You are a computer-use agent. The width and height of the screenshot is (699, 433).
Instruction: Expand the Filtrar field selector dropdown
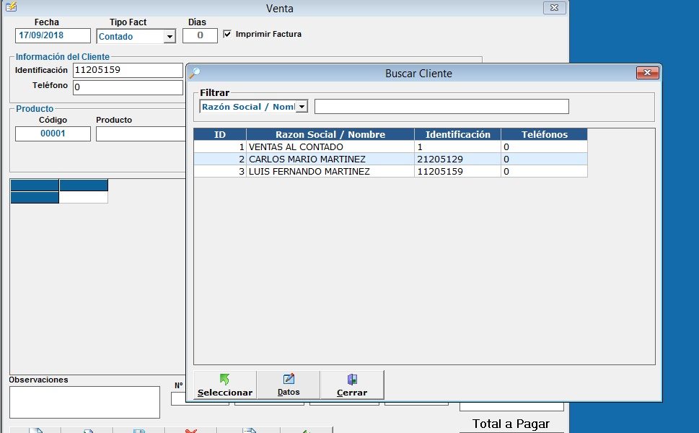(x=302, y=107)
